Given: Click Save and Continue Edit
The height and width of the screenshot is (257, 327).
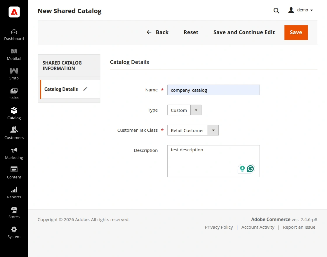Looking at the screenshot, I should 244,32.
